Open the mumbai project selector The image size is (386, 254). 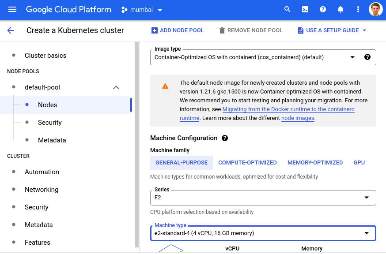pos(142,10)
